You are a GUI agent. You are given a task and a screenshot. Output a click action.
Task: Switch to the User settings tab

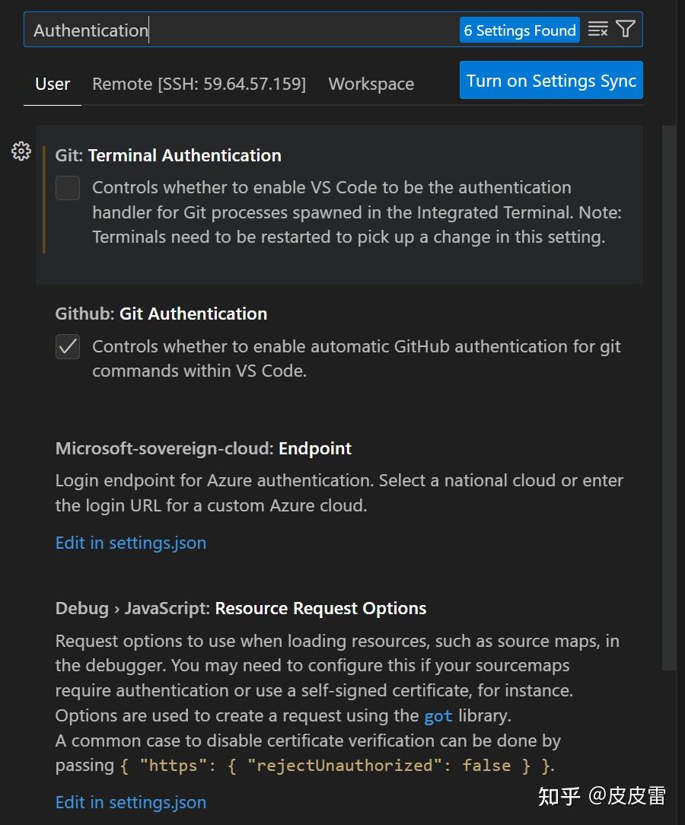(x=52, y=84)
